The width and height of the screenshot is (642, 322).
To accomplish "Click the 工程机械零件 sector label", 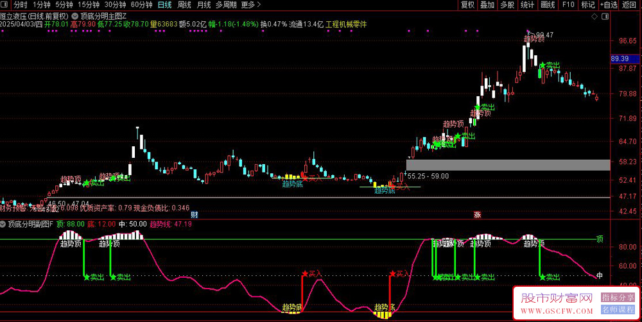I will 346,24.
